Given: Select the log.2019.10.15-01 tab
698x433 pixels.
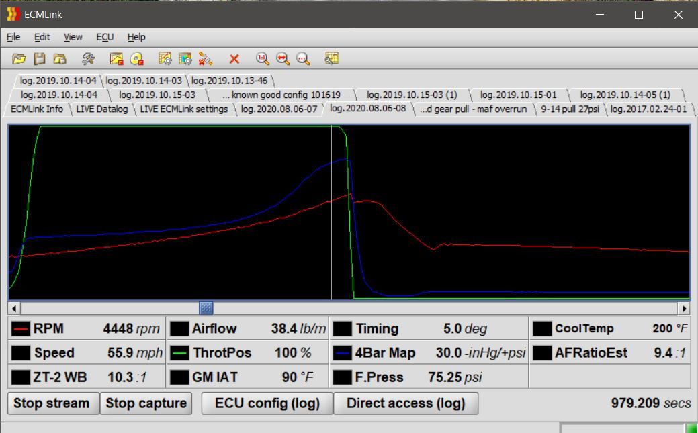Looking at the screenshot, I should [518, 95].
